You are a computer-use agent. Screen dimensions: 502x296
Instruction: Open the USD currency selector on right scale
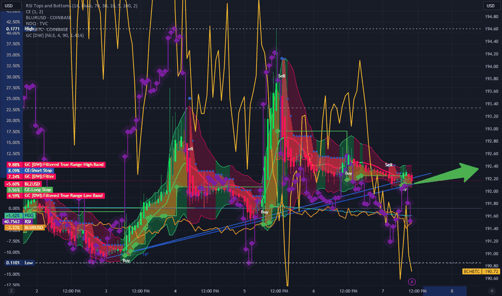(x=491, y=5)
